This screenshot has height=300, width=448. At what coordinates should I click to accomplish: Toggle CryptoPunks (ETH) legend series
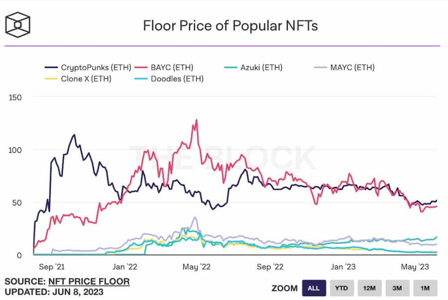pyautogui.click(x=86, y=67)
